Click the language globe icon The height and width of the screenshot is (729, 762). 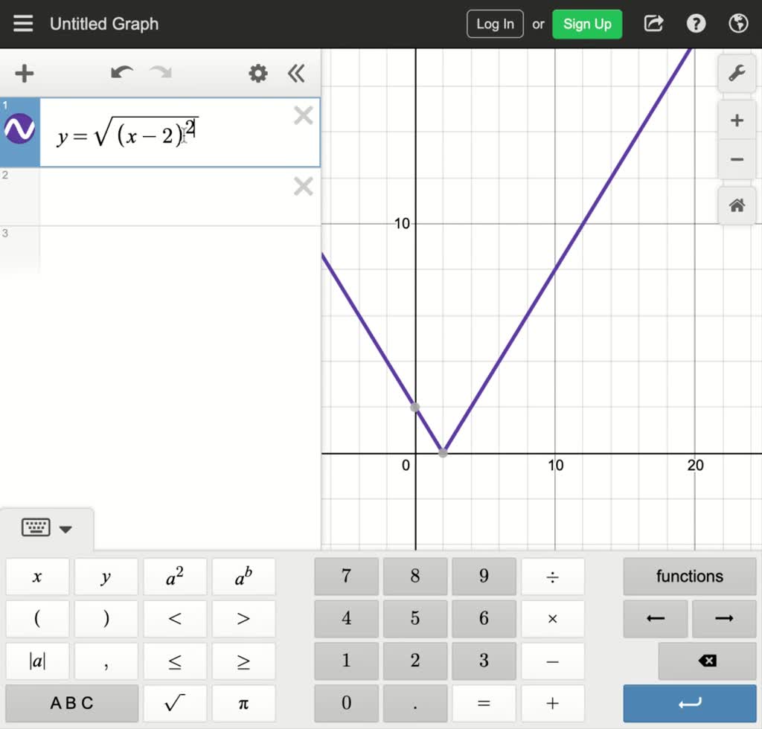[737, 23]
